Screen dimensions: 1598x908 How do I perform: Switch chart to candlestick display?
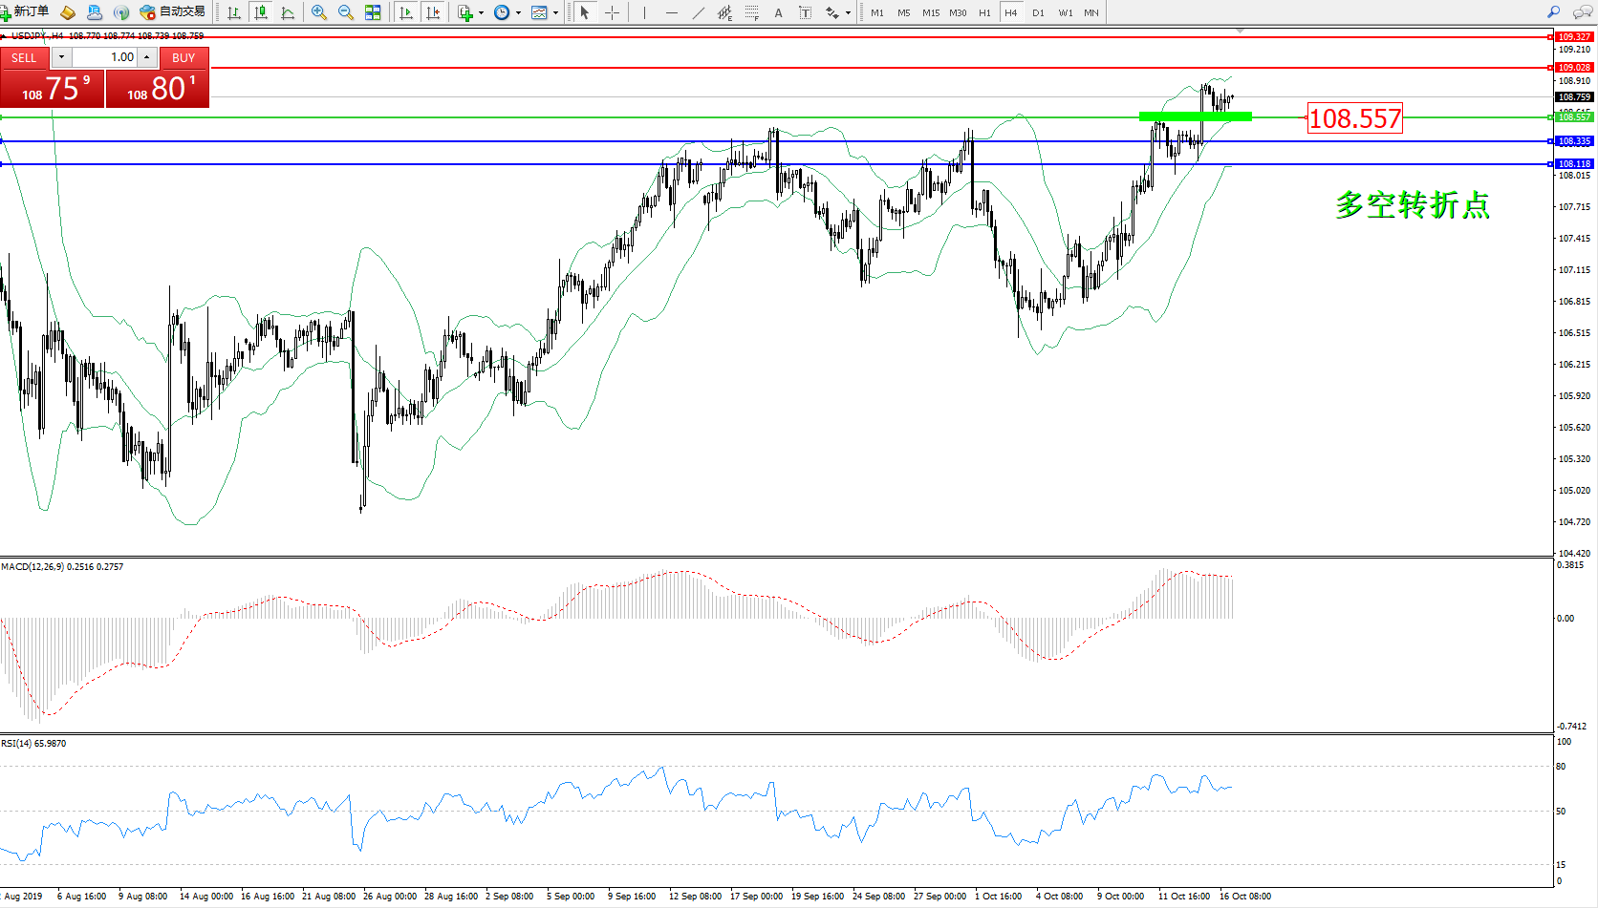coord(260,12)
